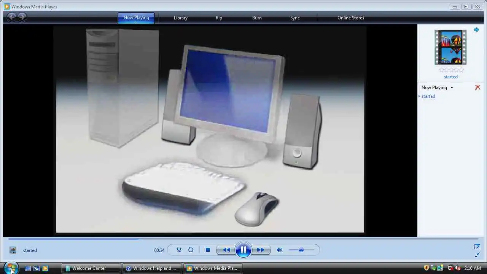Toggle shuffle mode

(x=179, y=250)
